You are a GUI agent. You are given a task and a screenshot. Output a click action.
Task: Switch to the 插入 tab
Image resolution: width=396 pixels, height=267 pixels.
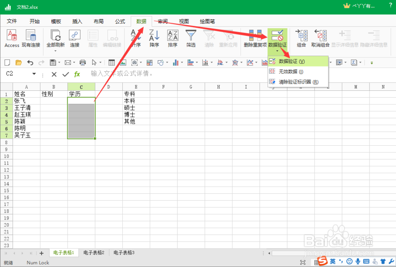[77, 21]
